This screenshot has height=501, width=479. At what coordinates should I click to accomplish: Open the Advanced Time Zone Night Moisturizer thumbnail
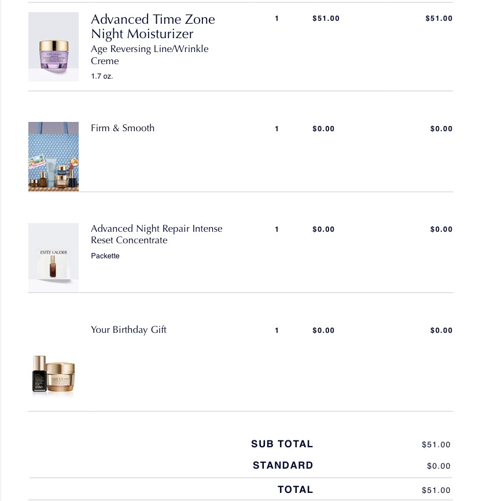click(x=53, y=47)
